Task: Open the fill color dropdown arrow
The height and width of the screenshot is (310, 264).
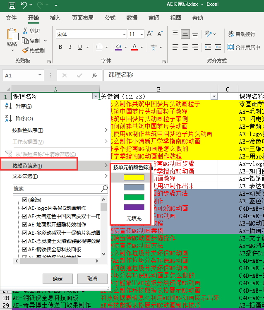Action: 125,47
